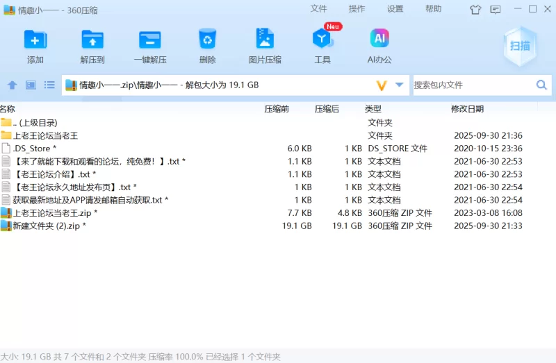
Task: Click the skin shirt icon in the title bar
Action: 475,10
